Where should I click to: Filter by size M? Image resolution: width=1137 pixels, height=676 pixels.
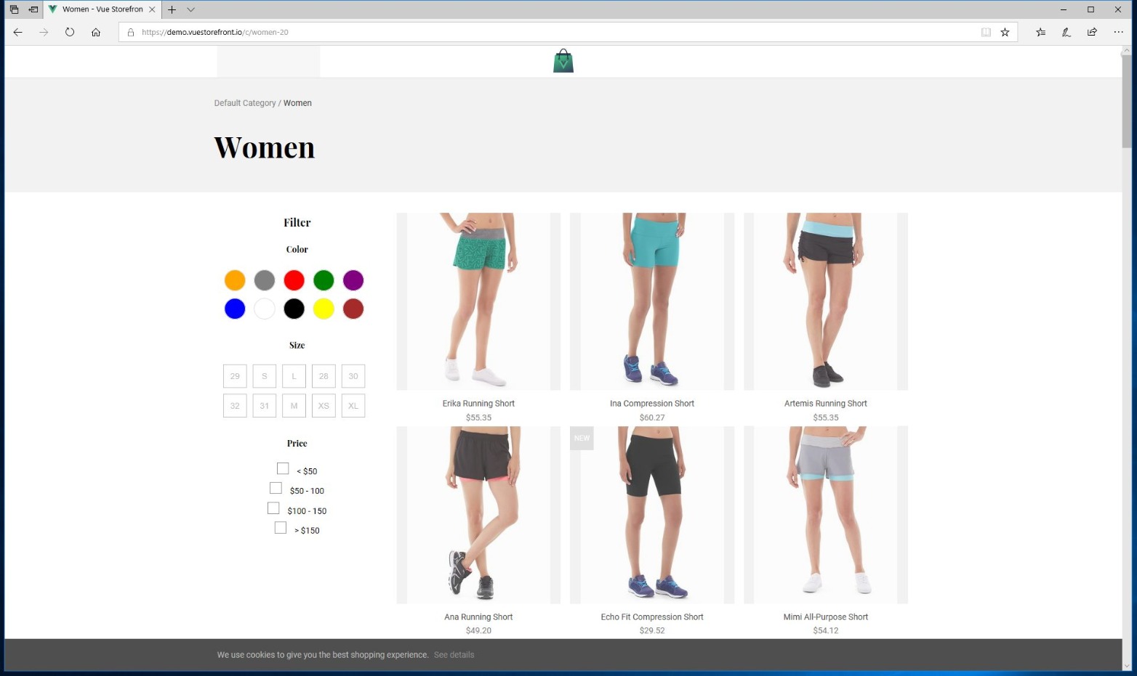294,406
